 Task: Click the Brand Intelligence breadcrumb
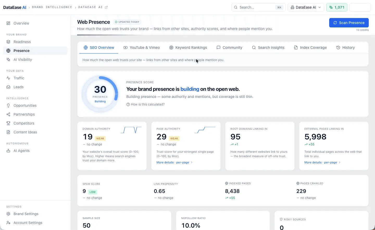click(52, 7)
